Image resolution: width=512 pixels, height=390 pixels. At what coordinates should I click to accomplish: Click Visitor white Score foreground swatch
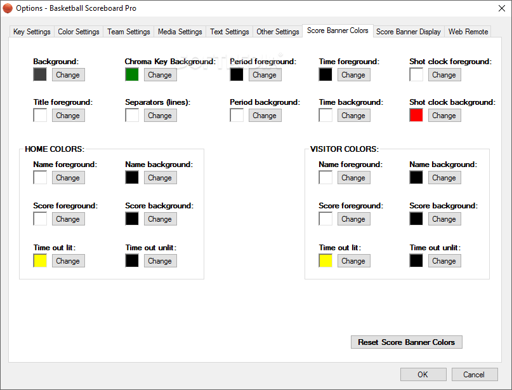point(325,219)
